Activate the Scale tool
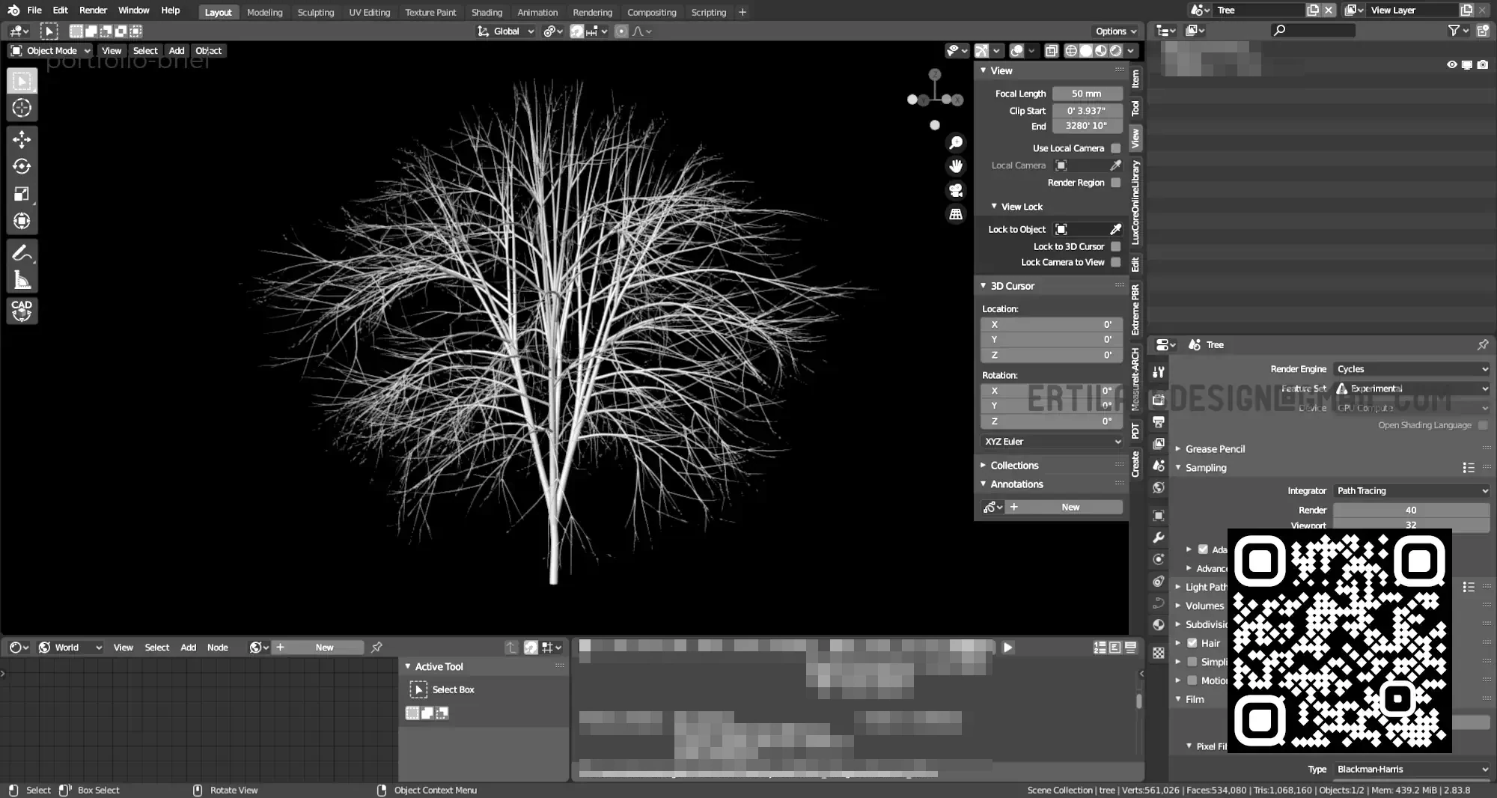Viewport: 1497px width, 798px height. [22, 194]
